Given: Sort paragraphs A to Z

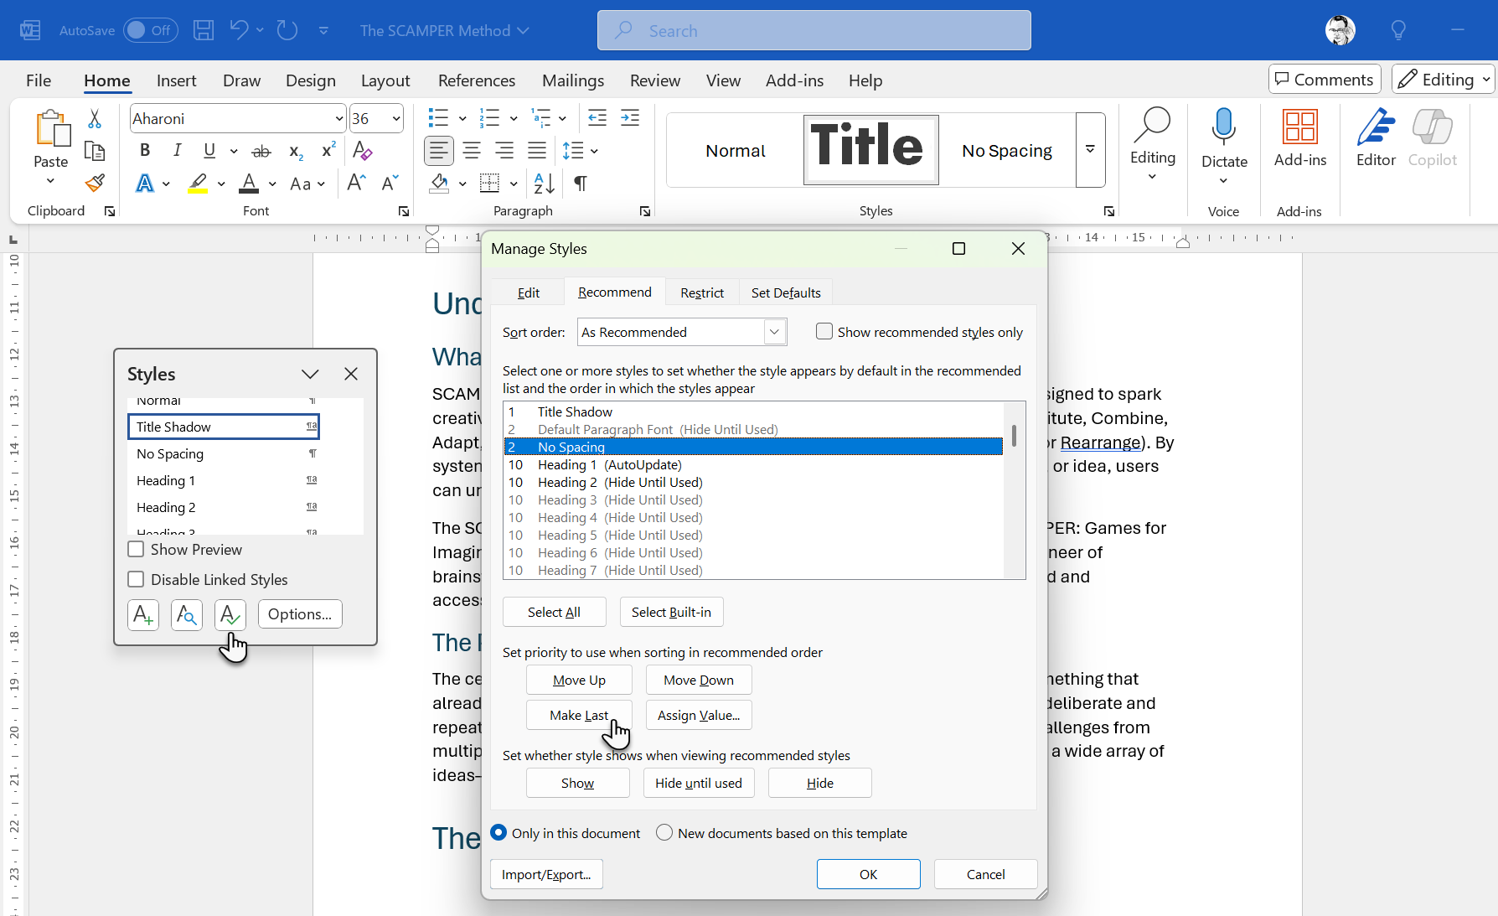Looking at the screenshot, I should 544,183.
